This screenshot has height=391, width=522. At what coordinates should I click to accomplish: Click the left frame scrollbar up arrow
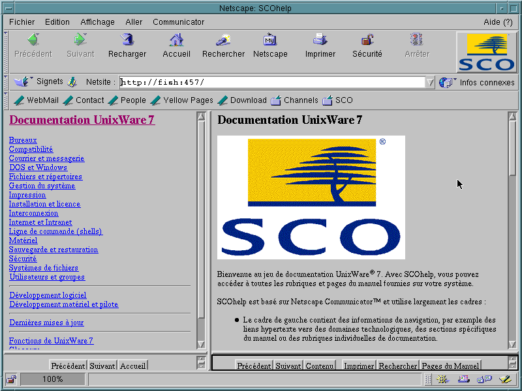pos(201,117)
